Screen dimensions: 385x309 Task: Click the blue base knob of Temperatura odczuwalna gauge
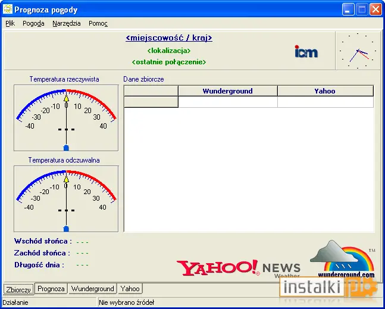click(x=66, y=229)
